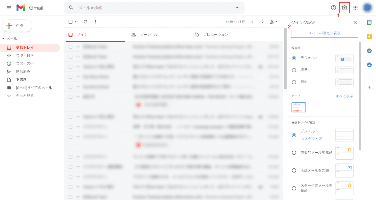Image resolution: width=376 pixels, height=200 pixels.
Task: Open the Google apps grid
Action: [x=356, y=8]
